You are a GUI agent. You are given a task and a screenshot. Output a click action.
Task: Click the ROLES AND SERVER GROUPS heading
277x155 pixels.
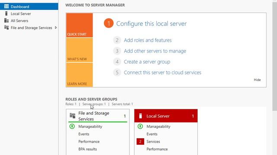pos(91,99)
